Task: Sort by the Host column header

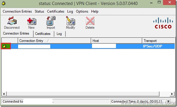Action: 117,41
